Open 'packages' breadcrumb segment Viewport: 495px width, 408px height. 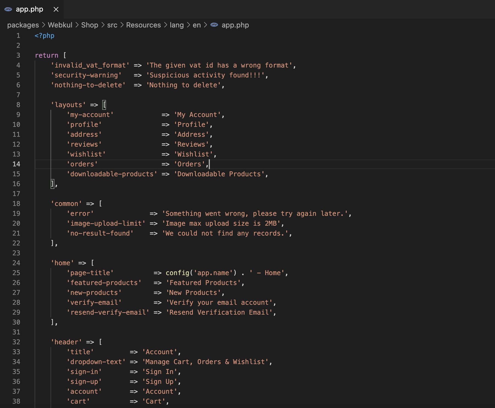tap(23, 25)
